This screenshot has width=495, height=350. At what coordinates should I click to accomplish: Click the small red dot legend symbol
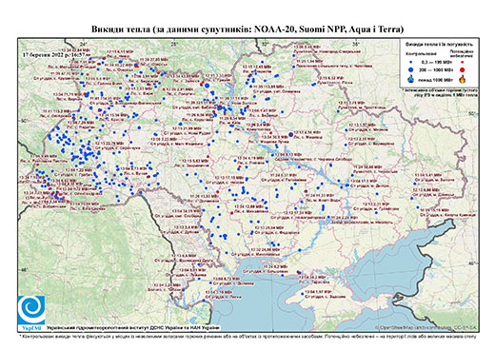point(463,63)
